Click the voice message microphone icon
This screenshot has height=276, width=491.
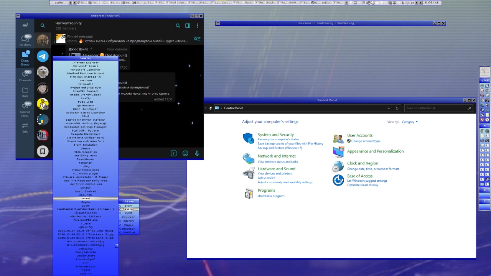tap(197, 153)
